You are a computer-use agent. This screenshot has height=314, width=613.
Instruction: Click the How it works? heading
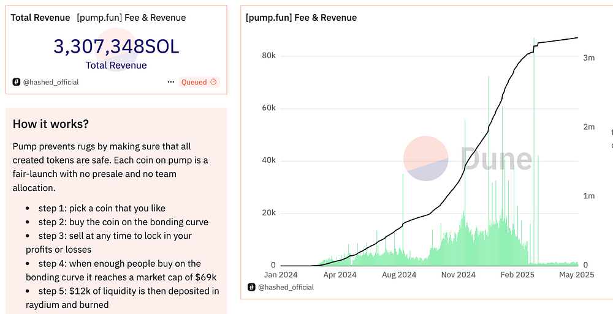[51, 124]
